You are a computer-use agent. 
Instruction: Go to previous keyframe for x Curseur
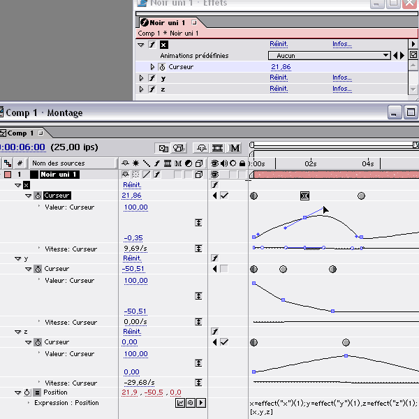pyautogui.click(x=214, y=196)
